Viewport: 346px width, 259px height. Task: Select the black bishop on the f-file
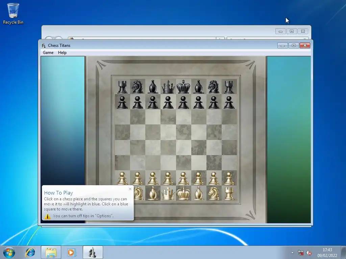(199, 87)
